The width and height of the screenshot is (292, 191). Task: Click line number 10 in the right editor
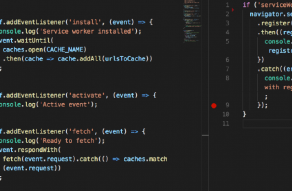(x=226, y=114)
